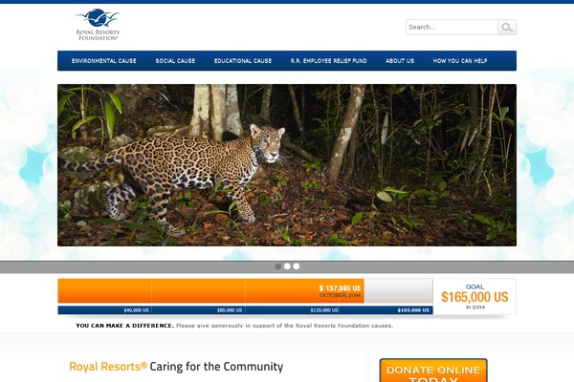Image resolution: width=574 pixels, height=382 pixels.
Task: Click the Caring for the Community heading
Action: click(x=176, y=367)
